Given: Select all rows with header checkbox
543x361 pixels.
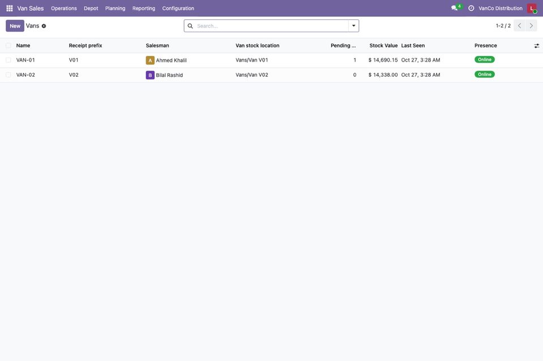Looking at the screenshot, I should (8, 46).
